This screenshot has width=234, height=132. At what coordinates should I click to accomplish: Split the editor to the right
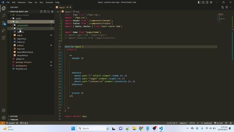coord(227,7)
